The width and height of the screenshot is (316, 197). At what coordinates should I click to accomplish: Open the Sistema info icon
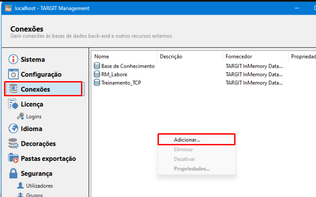[x=13, y=59]
